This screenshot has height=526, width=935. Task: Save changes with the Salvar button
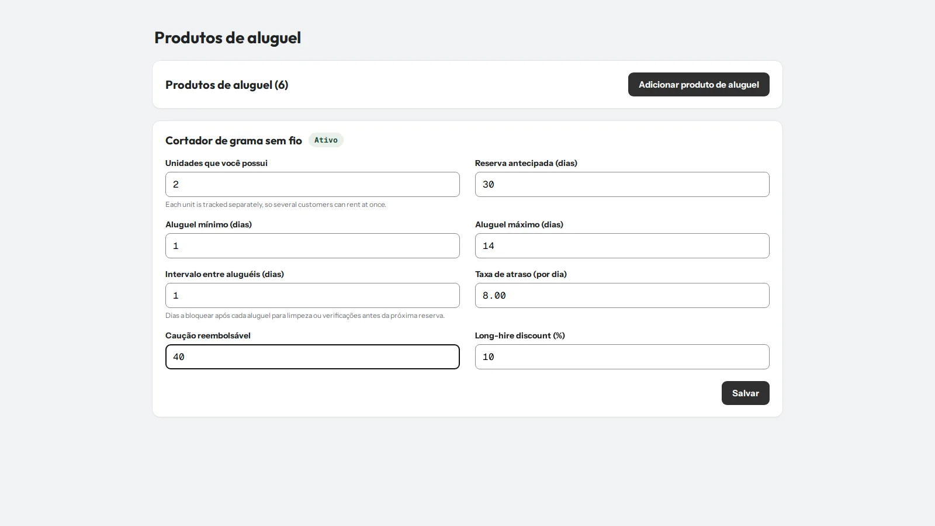[745, 393]
